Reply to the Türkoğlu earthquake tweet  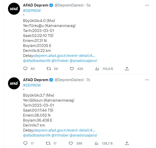[25, 69]
